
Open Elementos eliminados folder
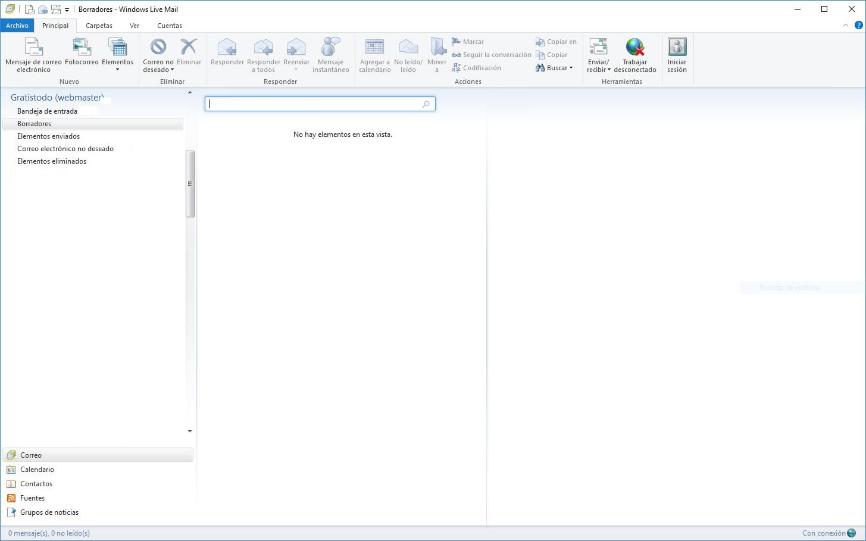click(x=52, y=161)
